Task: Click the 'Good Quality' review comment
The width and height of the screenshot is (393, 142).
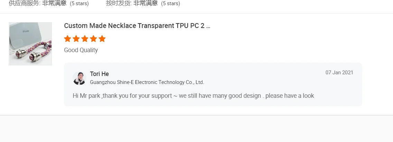Action: click(x=81, y=50)
